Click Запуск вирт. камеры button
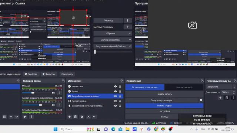The width and height of the screenshot is (237, 133). pos(161,100)
